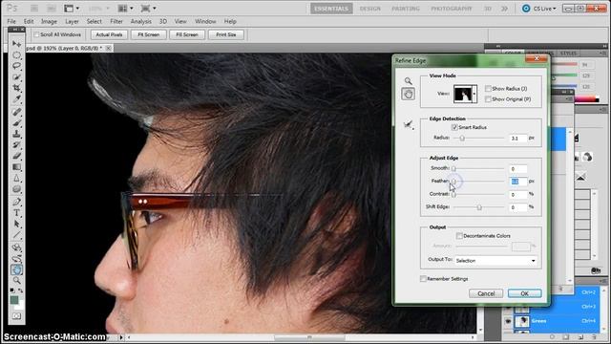This screenshot has height=344, width=611.
Task: Click Cancel in Refine Edge dialog
Action: (486, 293)
